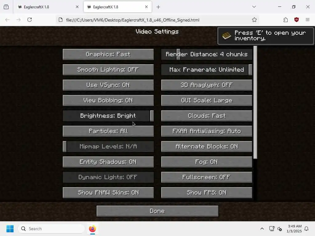Click the address bar file URL
The image size is (315, 236).
(133, 20)
